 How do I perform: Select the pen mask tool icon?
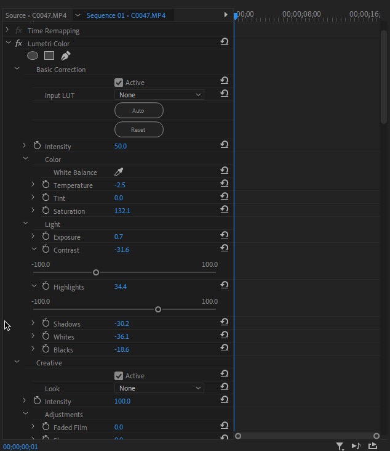pyautogui.click(x=66, y=56)
